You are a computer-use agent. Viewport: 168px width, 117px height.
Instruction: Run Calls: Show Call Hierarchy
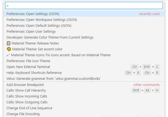26,90
